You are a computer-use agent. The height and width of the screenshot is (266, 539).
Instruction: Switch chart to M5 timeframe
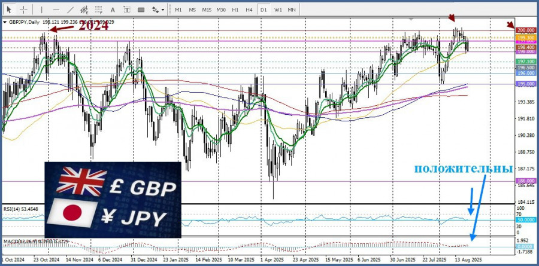(192, 10)
